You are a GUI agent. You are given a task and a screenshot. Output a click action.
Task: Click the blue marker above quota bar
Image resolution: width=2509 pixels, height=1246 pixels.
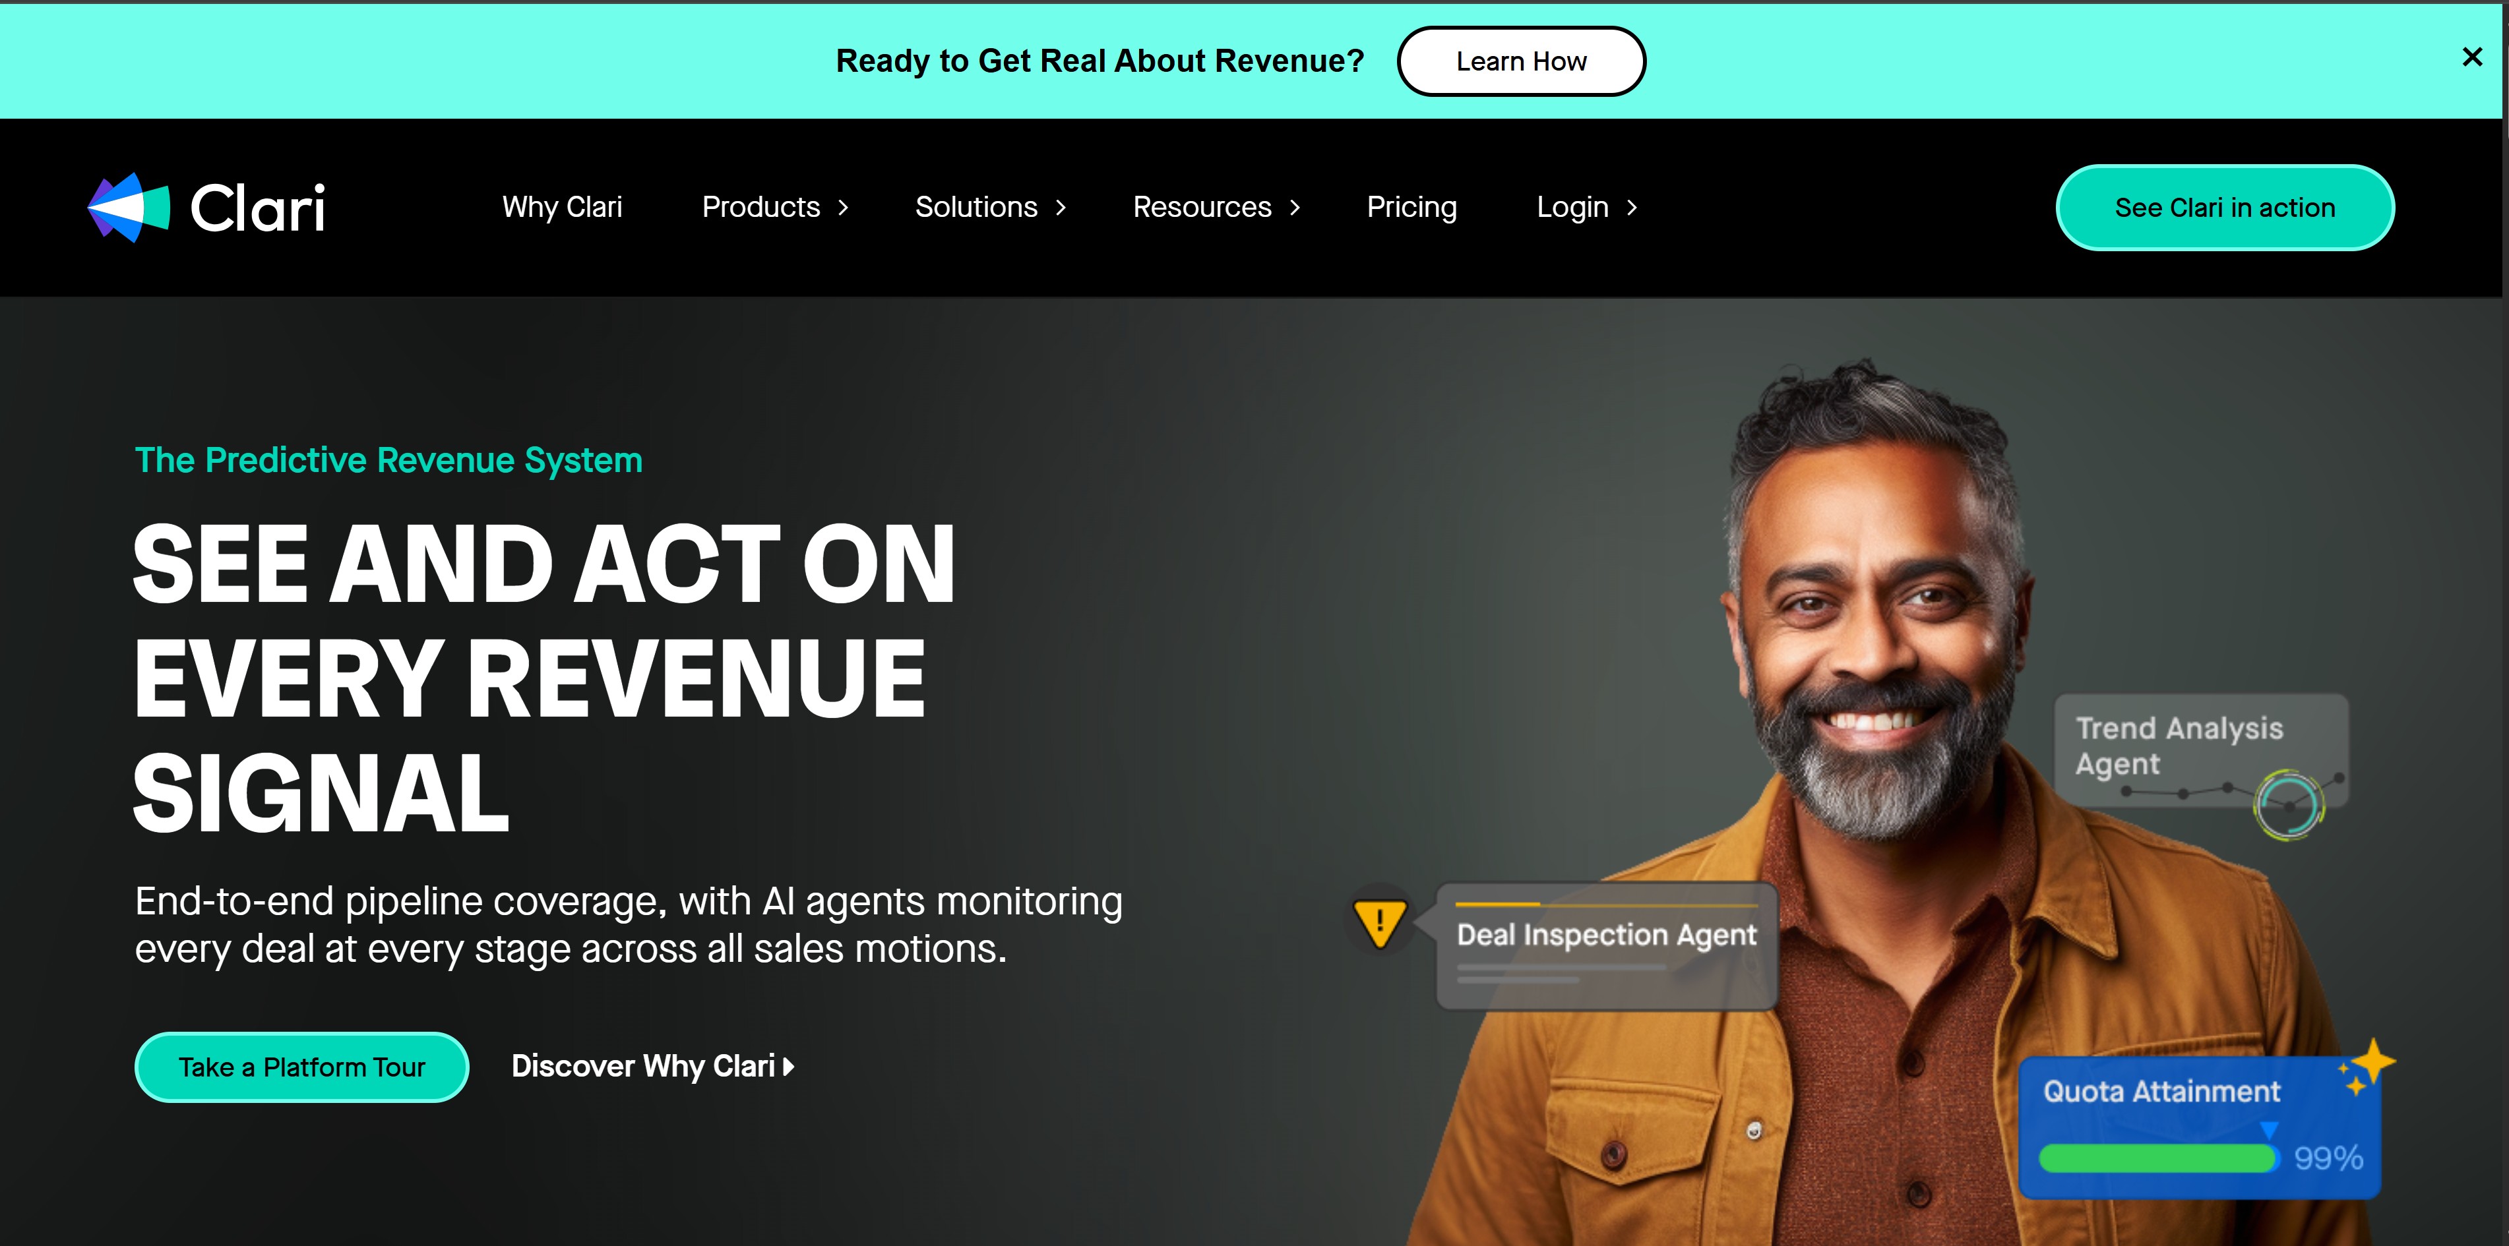point(2268,1130)
